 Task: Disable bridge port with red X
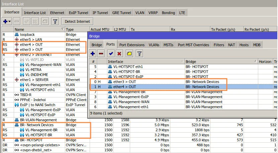(x=119, y=54)
